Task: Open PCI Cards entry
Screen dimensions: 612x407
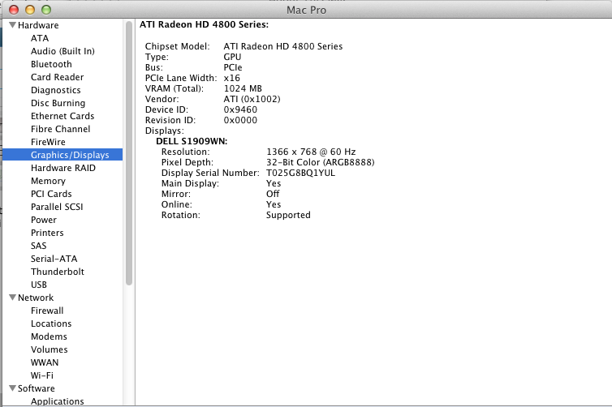Action: pos(51,194)
